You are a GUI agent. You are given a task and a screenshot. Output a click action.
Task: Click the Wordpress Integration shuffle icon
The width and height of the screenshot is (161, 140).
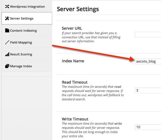7,6
